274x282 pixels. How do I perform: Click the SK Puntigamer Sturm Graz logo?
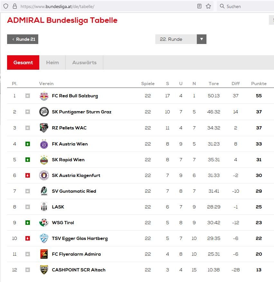point(44,112)
